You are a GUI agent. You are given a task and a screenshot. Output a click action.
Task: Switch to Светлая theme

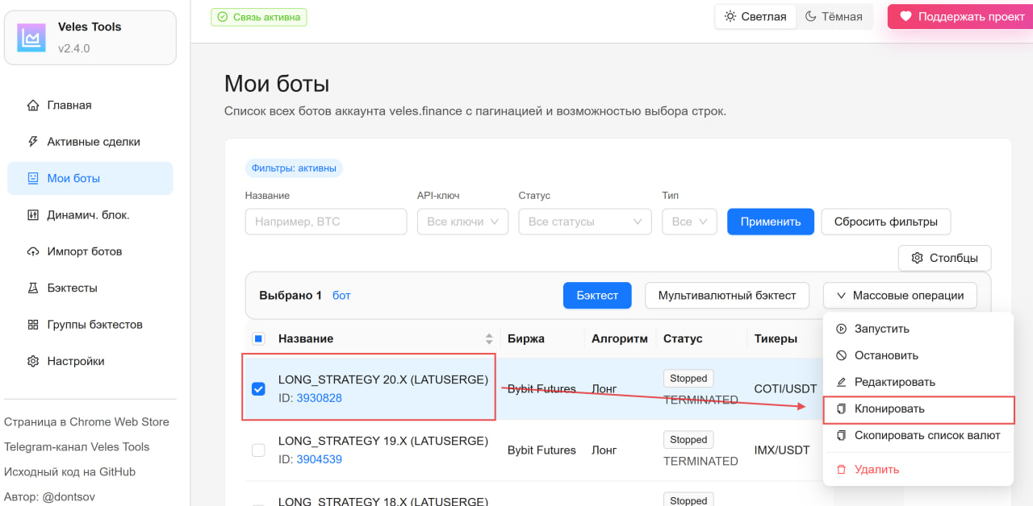[755, 16]
